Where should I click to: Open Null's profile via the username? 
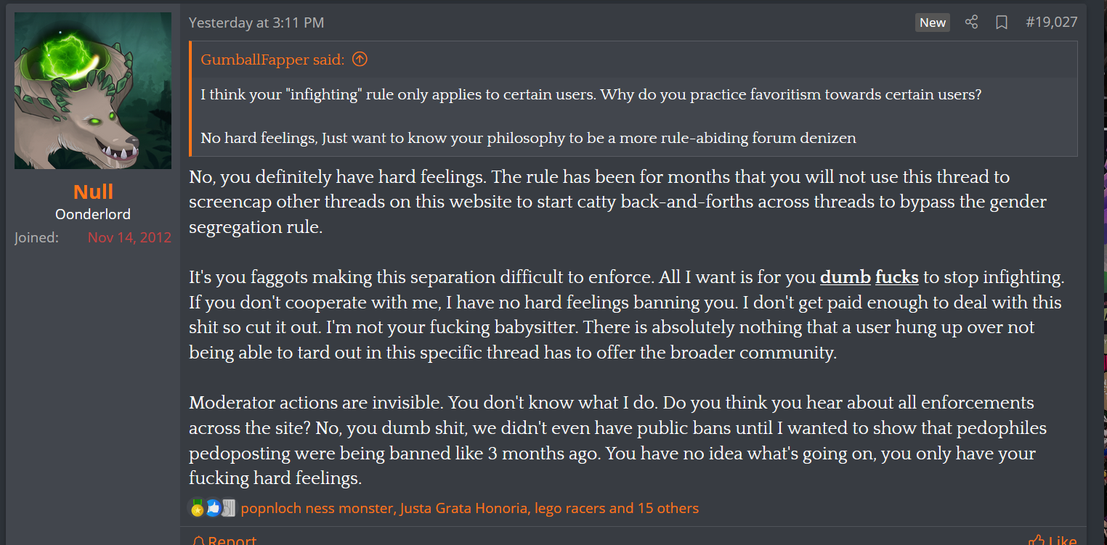pyautogui.click(x=93, y=192)
